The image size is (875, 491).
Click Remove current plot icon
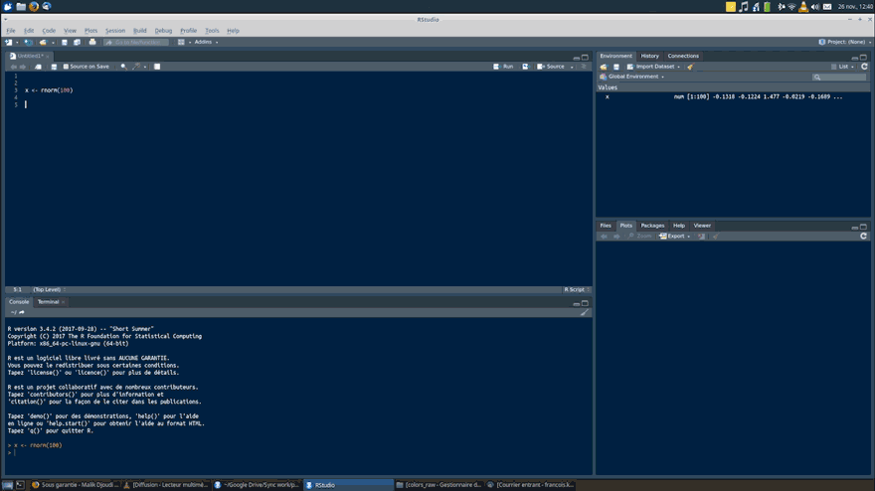701,236
